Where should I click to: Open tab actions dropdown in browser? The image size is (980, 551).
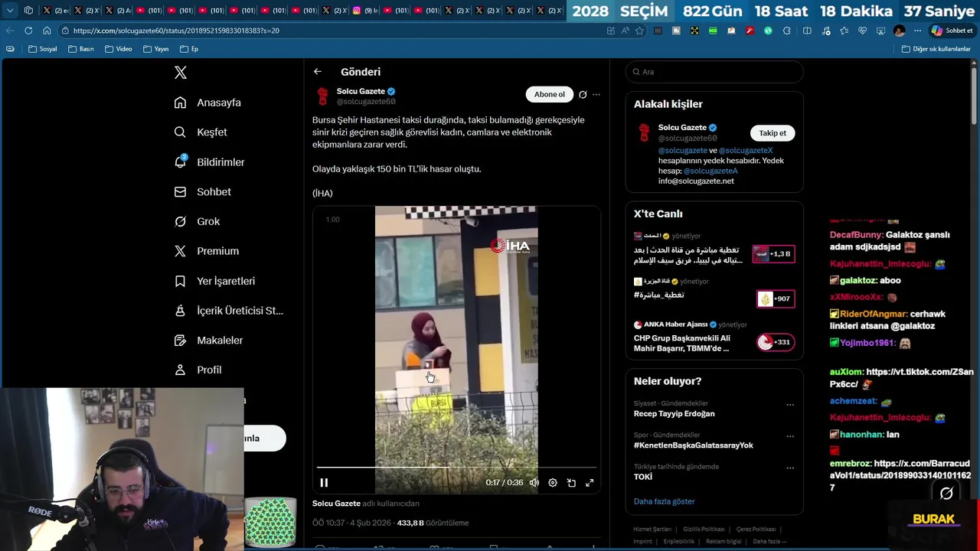(x=10, y=11)
